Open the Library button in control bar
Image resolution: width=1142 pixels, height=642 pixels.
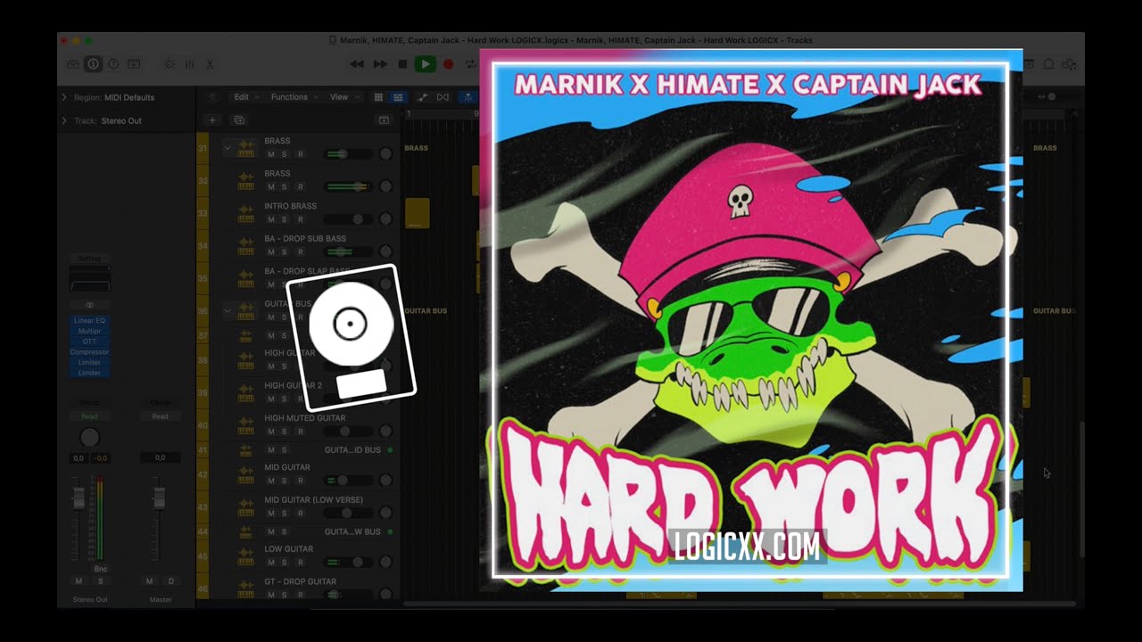[73, 64]
